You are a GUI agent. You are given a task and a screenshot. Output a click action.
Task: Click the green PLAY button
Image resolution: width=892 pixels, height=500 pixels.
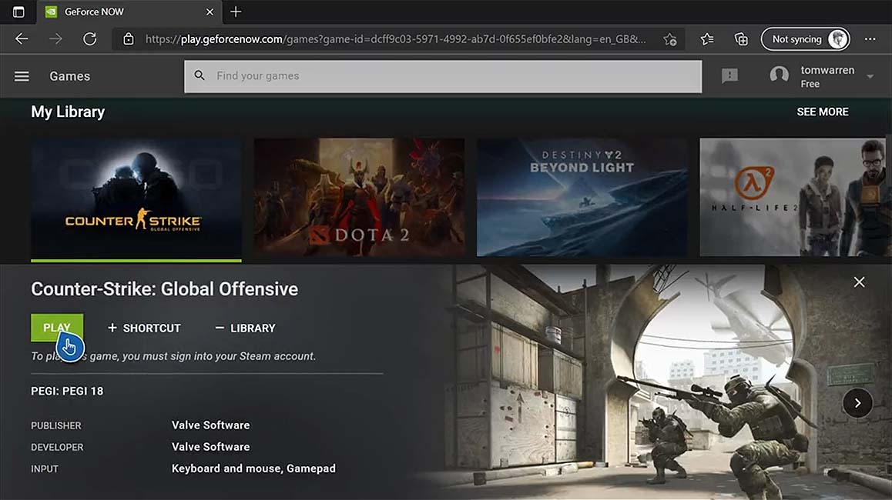click(57, 328)
